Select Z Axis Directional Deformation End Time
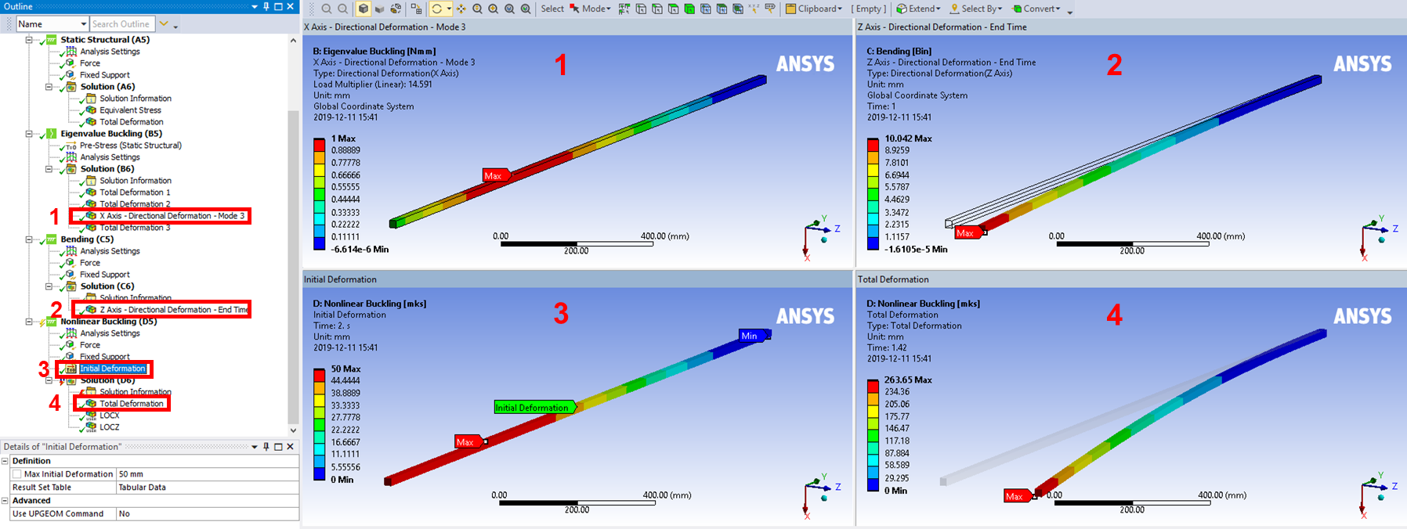Screen dimensions: 1407x529 (174, 310)
